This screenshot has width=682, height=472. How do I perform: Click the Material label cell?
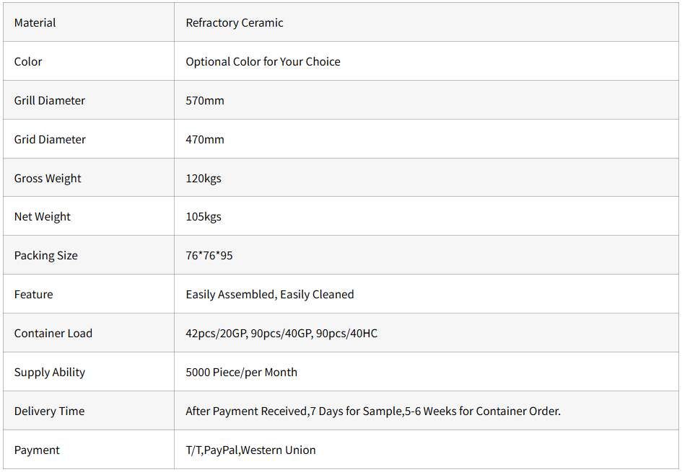point(35,22)
